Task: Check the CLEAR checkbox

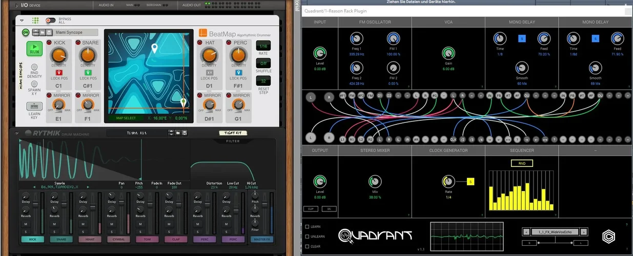Action: pyautogui.click(x=307, y=246)
